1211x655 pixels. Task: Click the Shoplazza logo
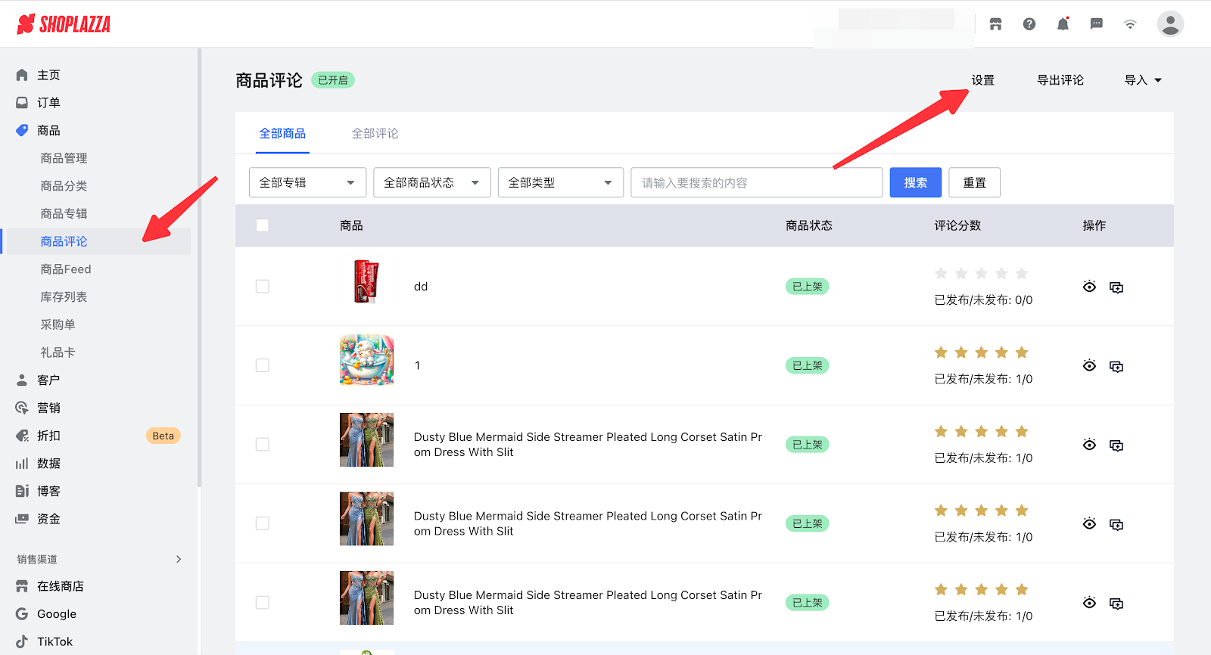click(64, 24)
